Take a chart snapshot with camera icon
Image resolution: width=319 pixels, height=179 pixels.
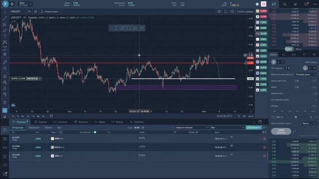232,11
